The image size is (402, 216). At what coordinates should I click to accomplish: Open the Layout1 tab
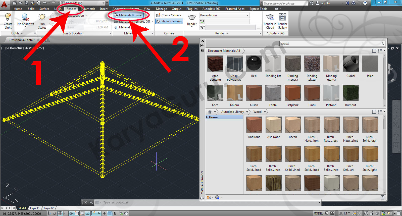[x=35, y=208]
